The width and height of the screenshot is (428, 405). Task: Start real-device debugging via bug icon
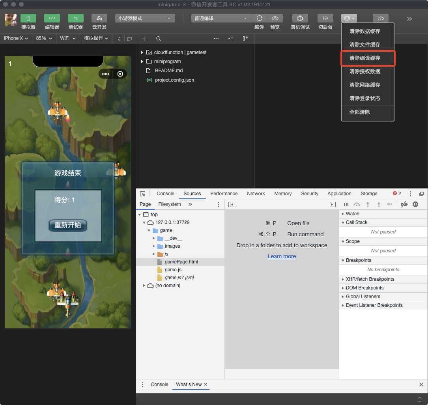(x=300, y=18)
